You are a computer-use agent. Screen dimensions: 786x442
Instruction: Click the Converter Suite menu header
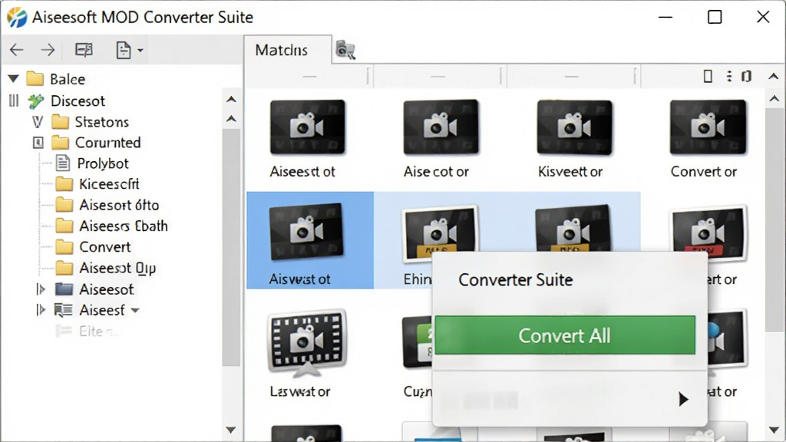click(x=515, y=279)
